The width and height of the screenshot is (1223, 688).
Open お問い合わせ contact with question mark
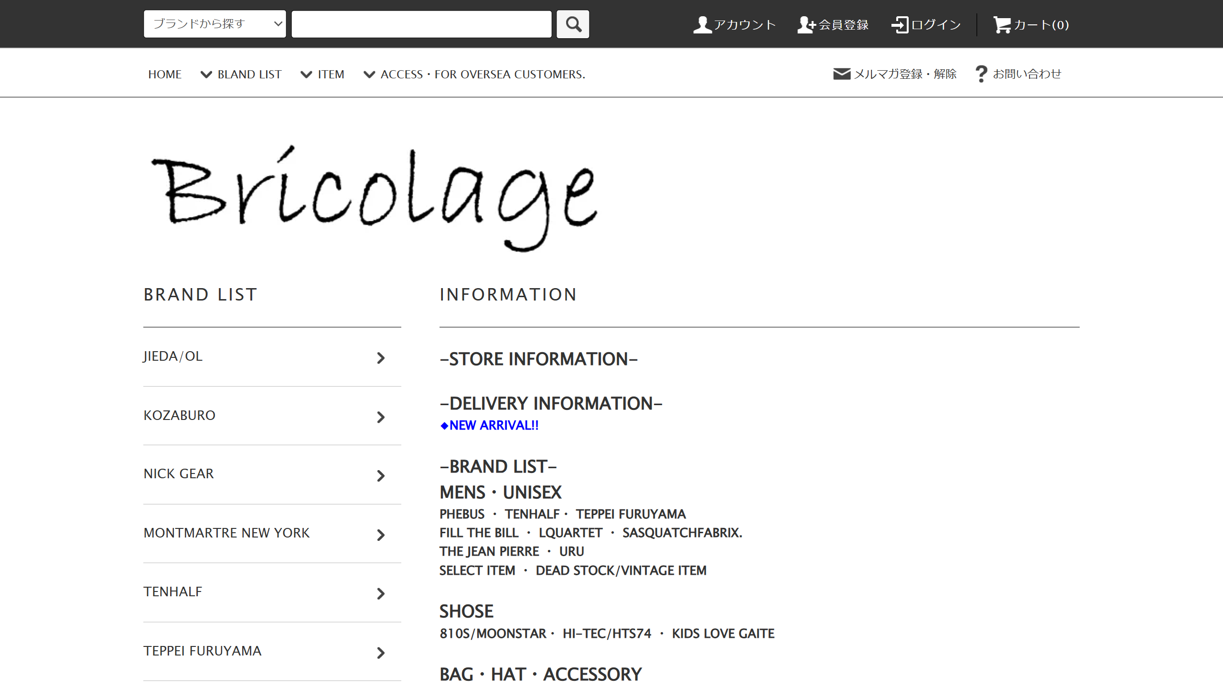click(x=1018, y=74)
